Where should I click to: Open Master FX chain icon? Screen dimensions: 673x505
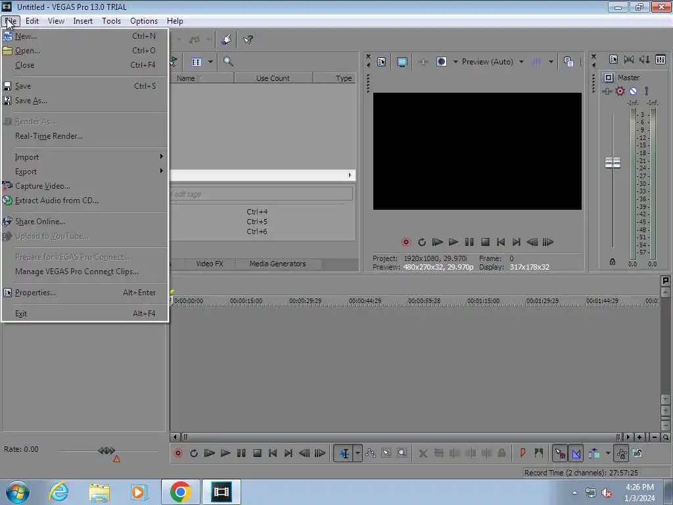coord(607,91)
